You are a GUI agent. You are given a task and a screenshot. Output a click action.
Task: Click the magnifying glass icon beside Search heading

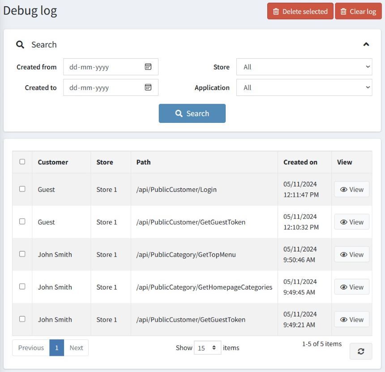(20, 44)
